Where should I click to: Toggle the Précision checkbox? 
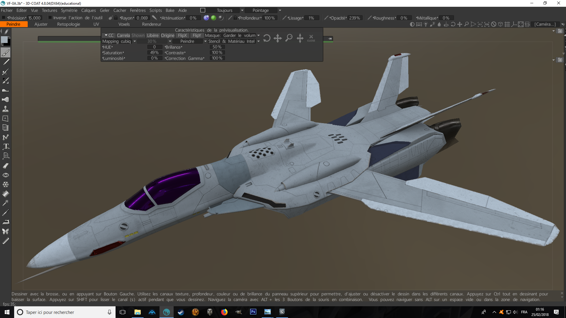[x=3, y=18]
